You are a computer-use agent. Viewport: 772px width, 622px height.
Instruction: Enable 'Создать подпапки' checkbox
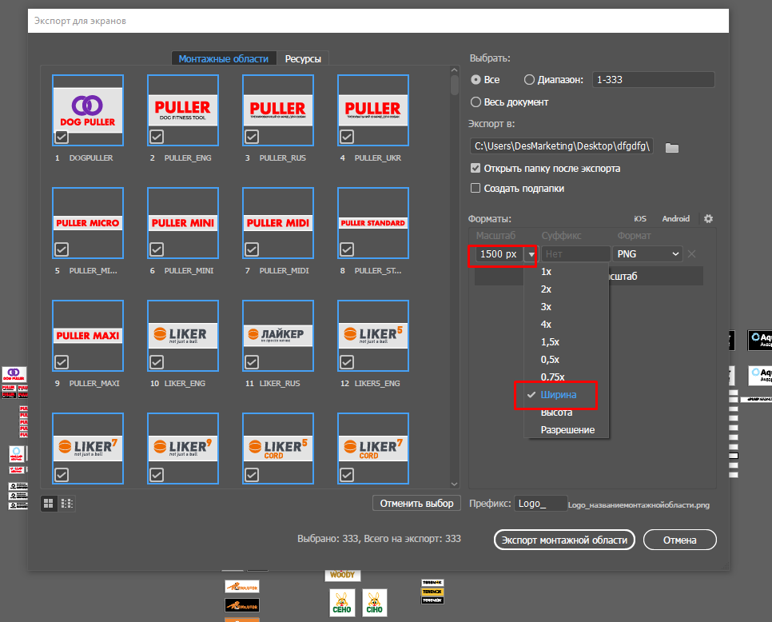pos(476,188)
